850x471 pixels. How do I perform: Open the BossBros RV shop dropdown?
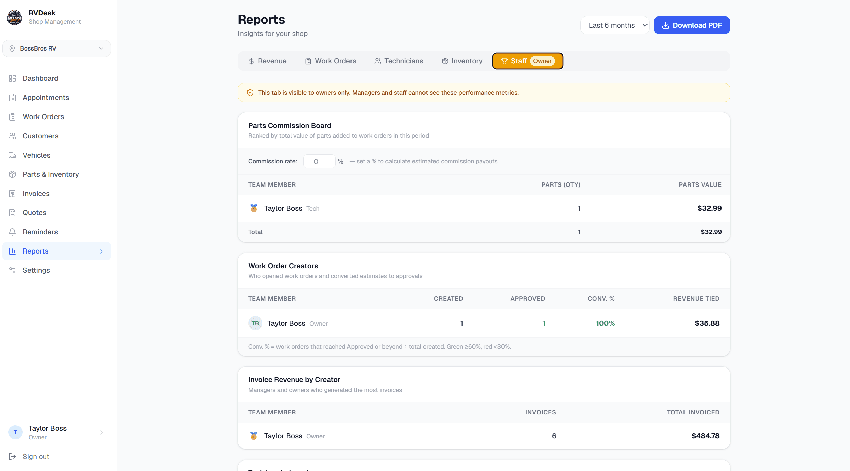click(x=57, y=48)
